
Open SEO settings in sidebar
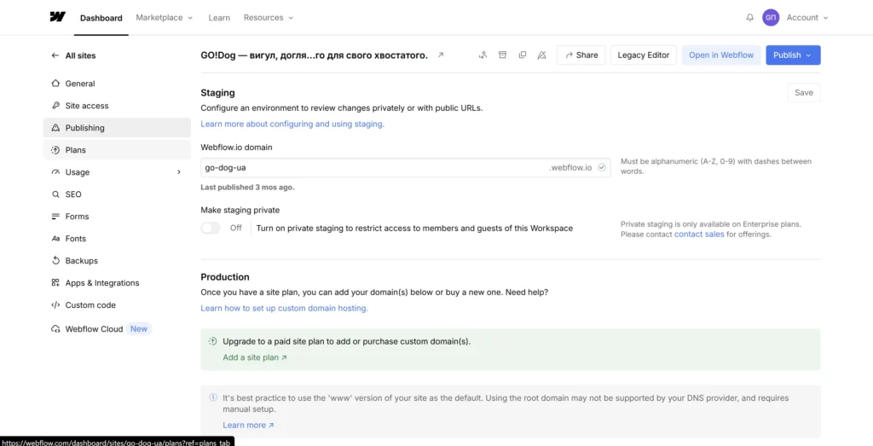tap(73, 194)
